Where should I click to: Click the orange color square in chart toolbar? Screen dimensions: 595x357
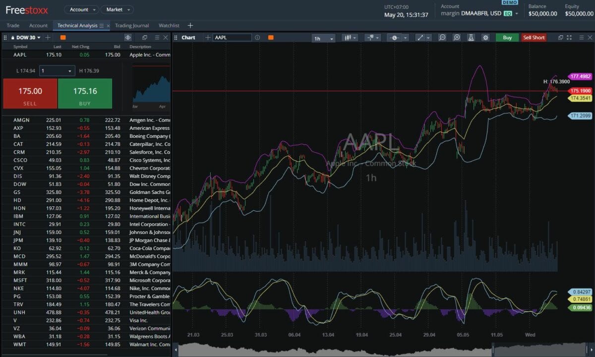(x=271, y=37)
